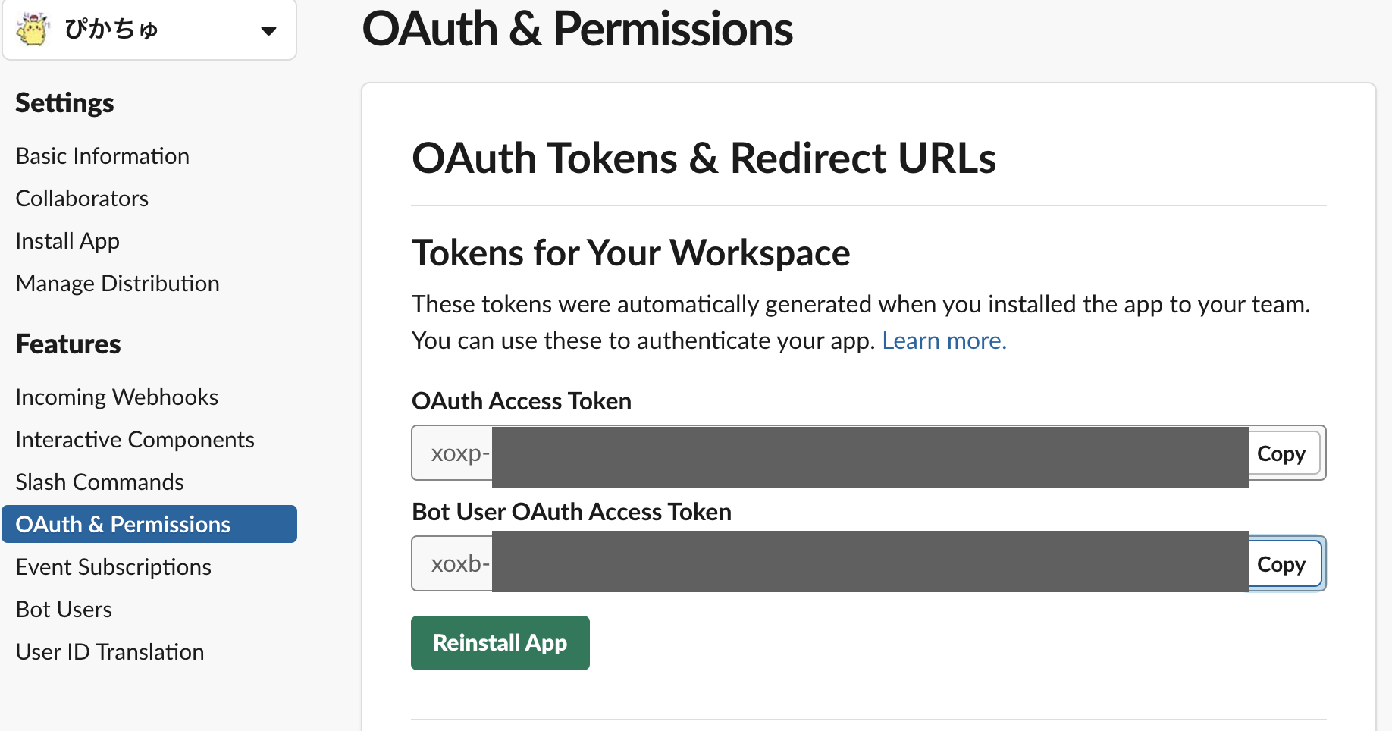Open Bot Users settings
Image resolution: width=1392 pixels, height=731 pixels.
(x=64, y=610)
